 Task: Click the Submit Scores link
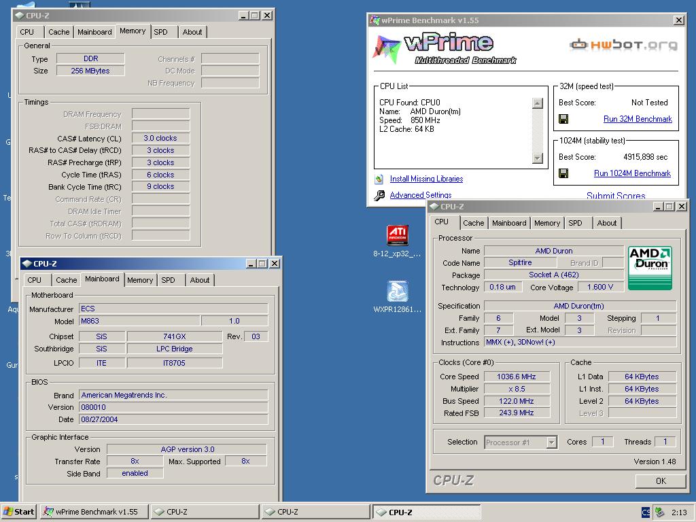(616, 195)
